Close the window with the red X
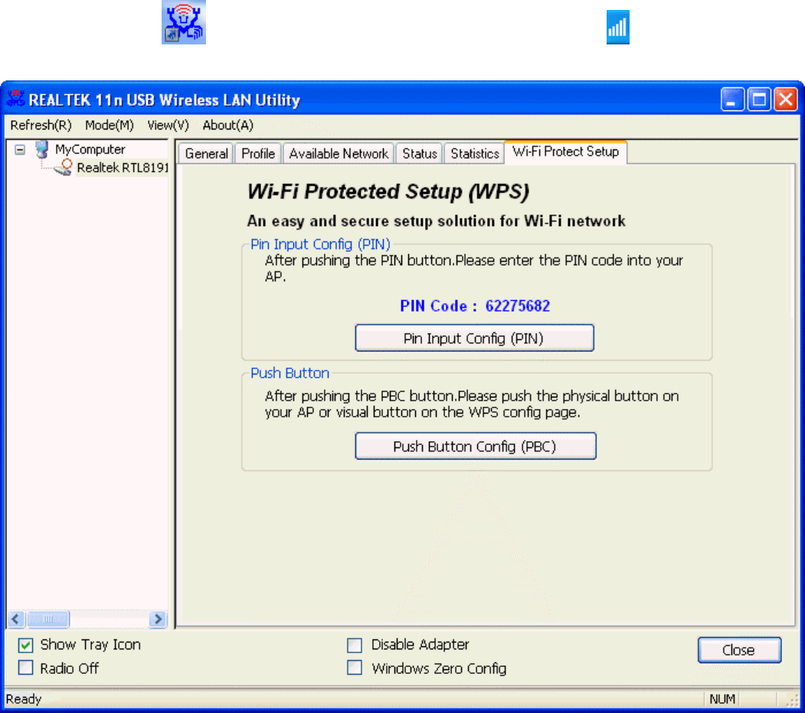 (x=786, y=99)
